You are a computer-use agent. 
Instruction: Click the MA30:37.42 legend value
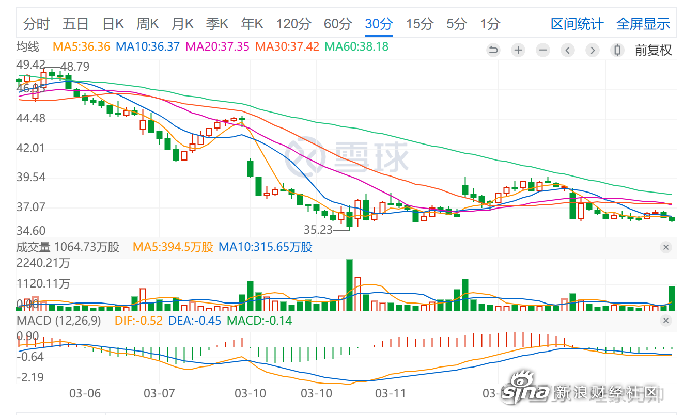point(287,46)
